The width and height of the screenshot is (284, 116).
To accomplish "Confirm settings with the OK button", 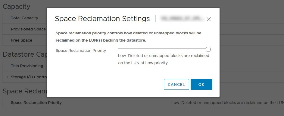I will 201,84.
